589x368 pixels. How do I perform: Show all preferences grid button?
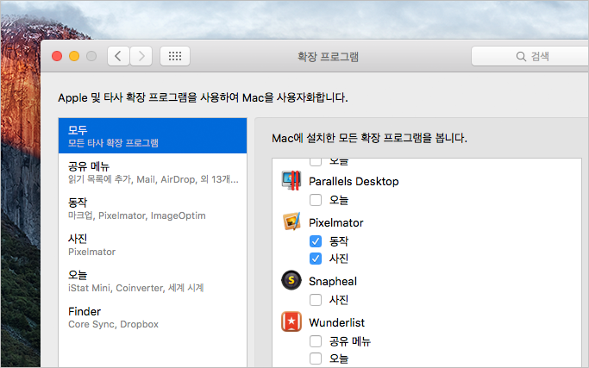click(x=175, y=56)
